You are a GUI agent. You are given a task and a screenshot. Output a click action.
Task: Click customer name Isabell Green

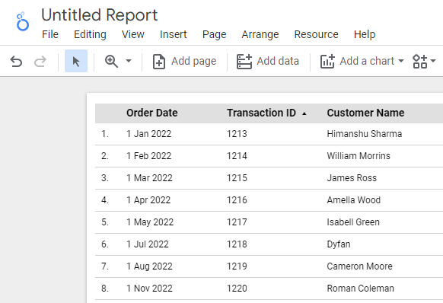(x=353, y=222)
